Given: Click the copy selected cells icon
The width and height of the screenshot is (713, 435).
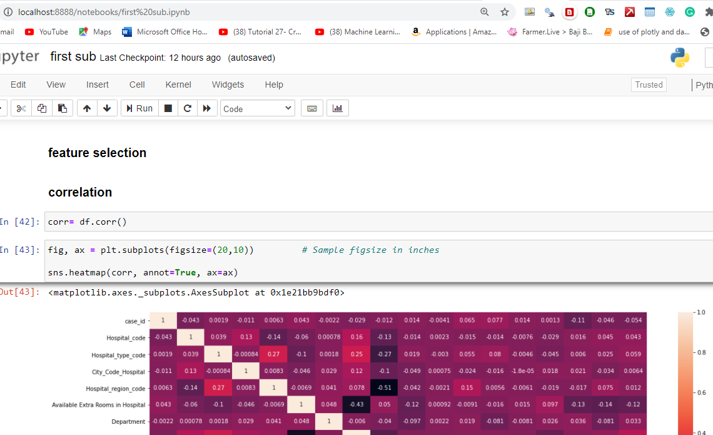Looking at the screenshot, I should click(x=42, y=108).
